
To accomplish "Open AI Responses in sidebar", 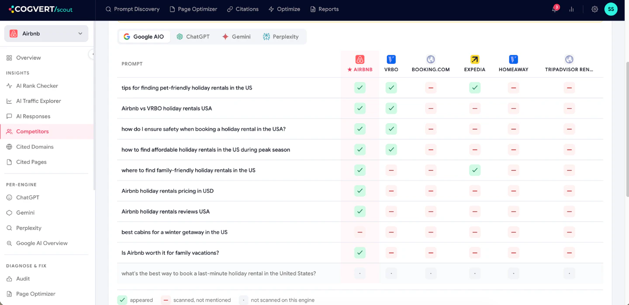I will 46,116.
